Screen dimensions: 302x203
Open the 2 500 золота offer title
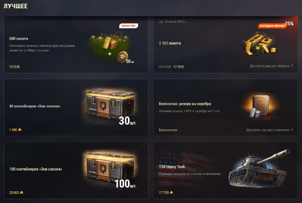pos(170,43)
